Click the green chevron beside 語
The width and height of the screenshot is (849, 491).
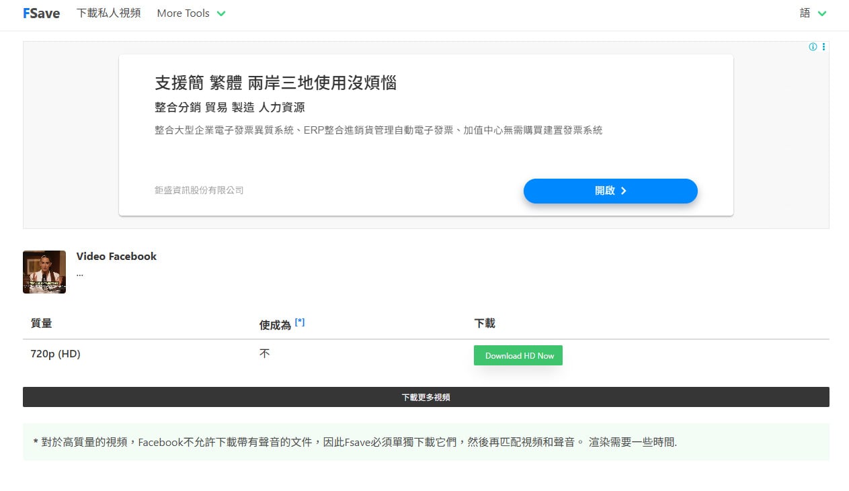(823, 13)
